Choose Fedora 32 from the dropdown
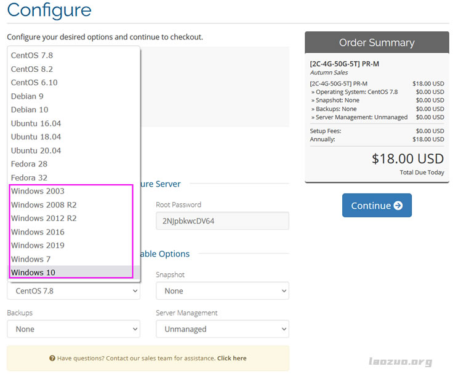Viewport: 453px width, 377px height. coord(29,177)
